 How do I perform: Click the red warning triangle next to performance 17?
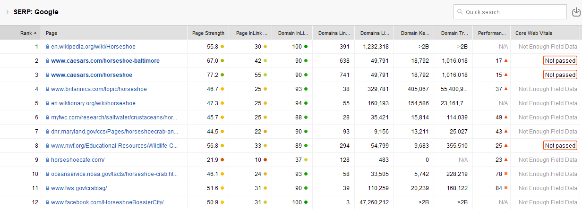click(x=505, y=61)
